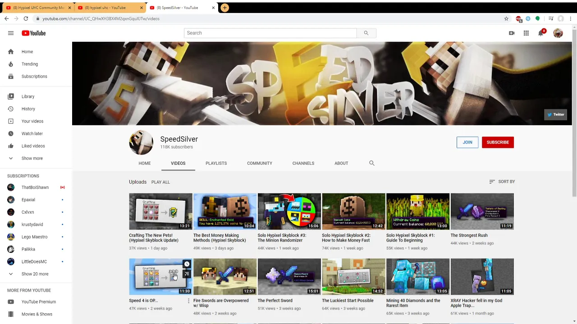The height and width of the screenshot is (324, 577).
Task: Open Library in sidebar
Action: (36, 96)
